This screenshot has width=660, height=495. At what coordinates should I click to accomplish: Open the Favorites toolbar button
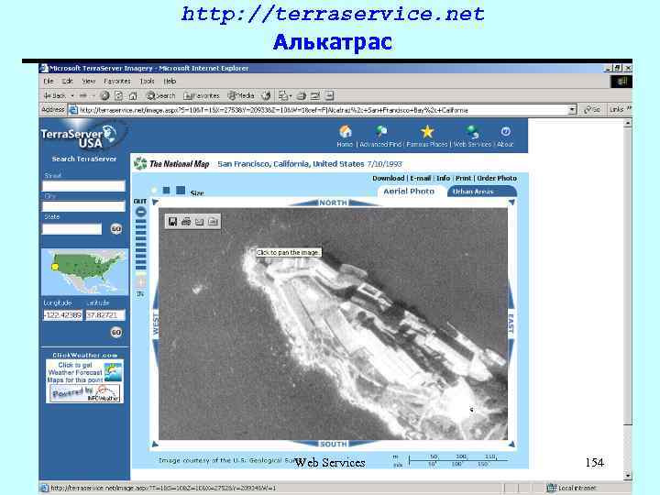click(202, 95)
